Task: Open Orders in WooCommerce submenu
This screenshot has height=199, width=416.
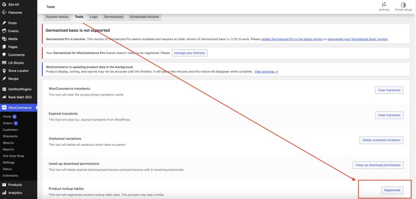Action: (8, 123)
